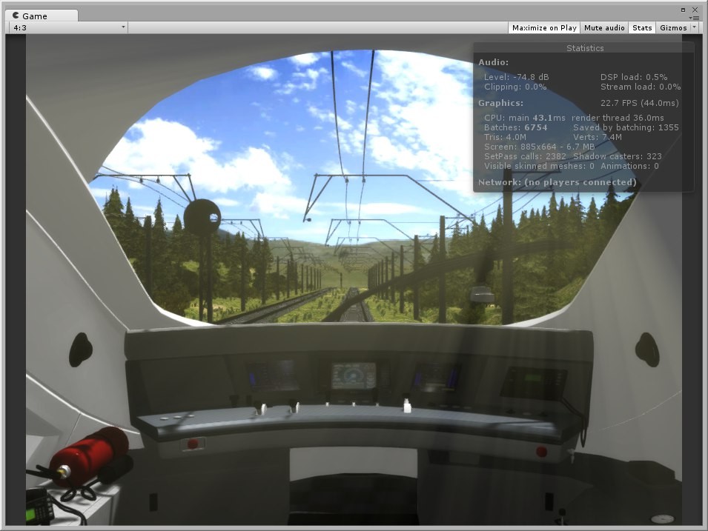Viewport: 708px width, 531px height.
Task: Click the right red emergency button on desk
Action: click(541, 451)
